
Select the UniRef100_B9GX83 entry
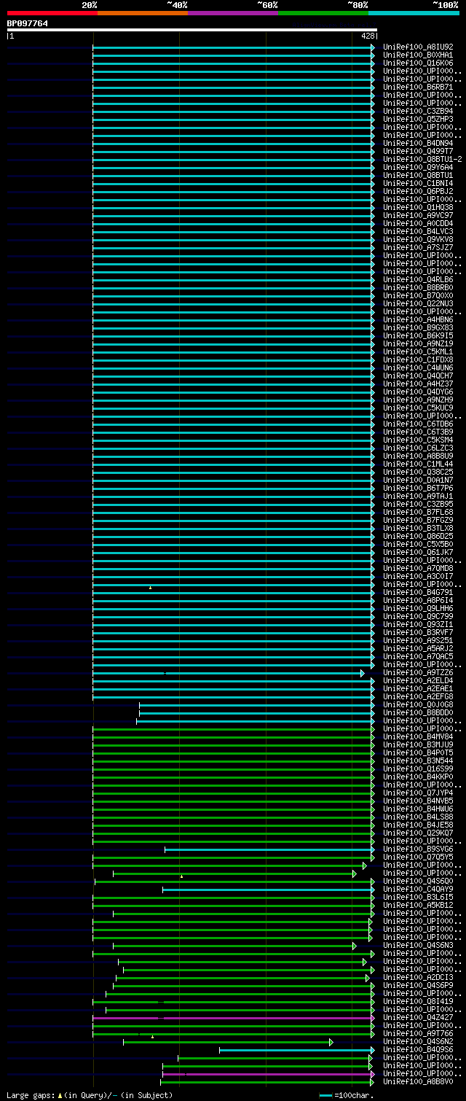[x=418, y=328]
